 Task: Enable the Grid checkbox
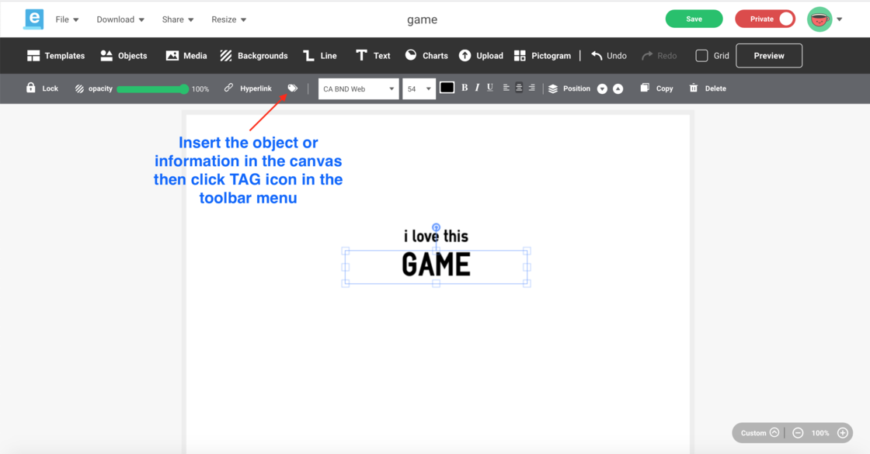pyautogui.click(x=701, y=55)
